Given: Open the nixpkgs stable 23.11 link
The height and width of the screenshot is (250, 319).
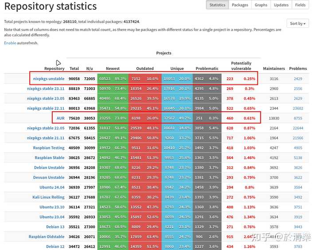Looking at the screenshot, I should [x=46, y=88].
